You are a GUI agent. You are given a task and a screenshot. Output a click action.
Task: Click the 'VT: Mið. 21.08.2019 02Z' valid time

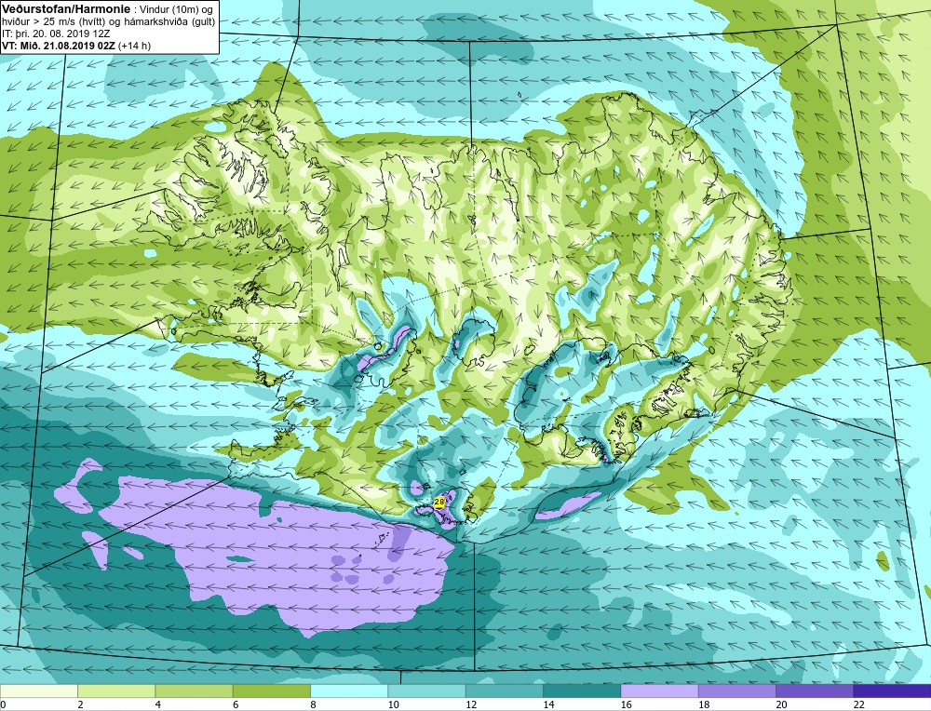[x=59, y=46]
